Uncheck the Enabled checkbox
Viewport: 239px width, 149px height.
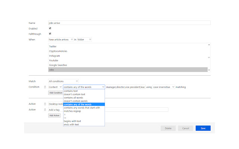[x=50, y=28]
